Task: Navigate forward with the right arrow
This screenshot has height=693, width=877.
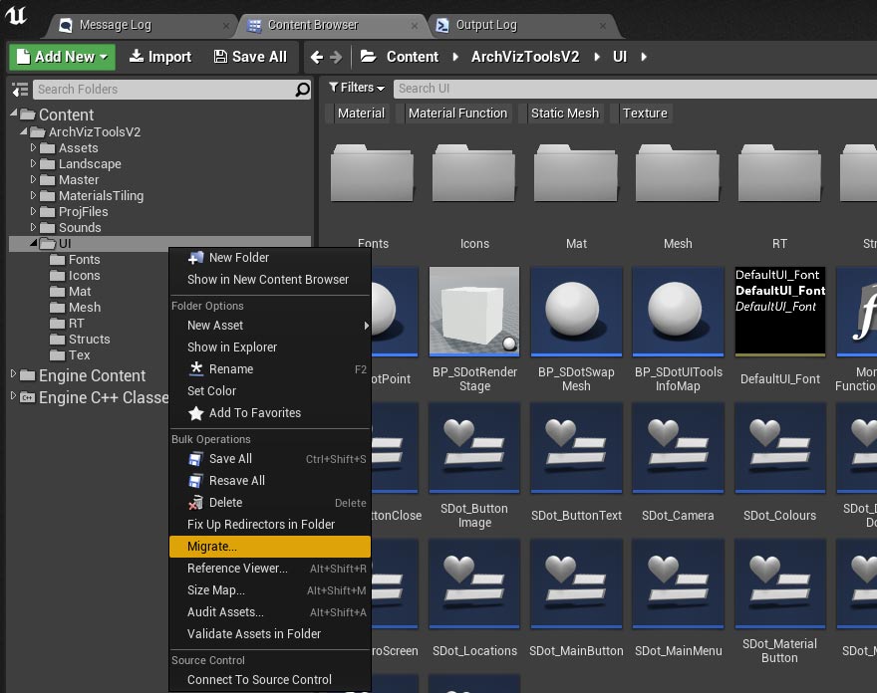Action: pos(336,57)
